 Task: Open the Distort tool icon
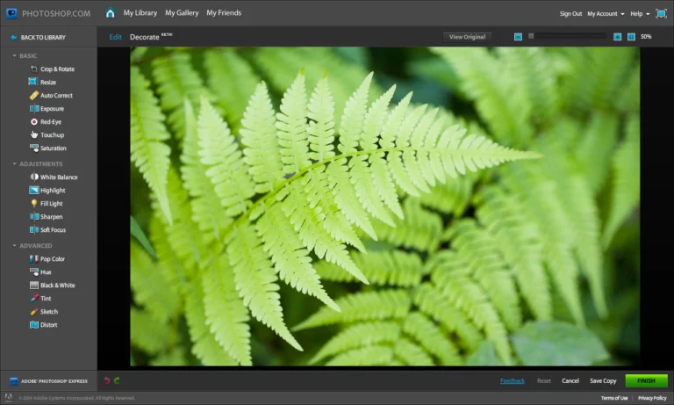(34, 324)
